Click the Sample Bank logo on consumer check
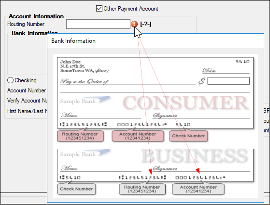 pyautogui.click(x=85, y=100)
